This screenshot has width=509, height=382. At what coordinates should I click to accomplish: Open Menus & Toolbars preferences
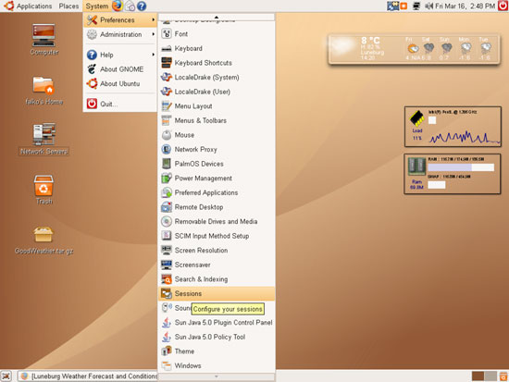coord(217,120)
